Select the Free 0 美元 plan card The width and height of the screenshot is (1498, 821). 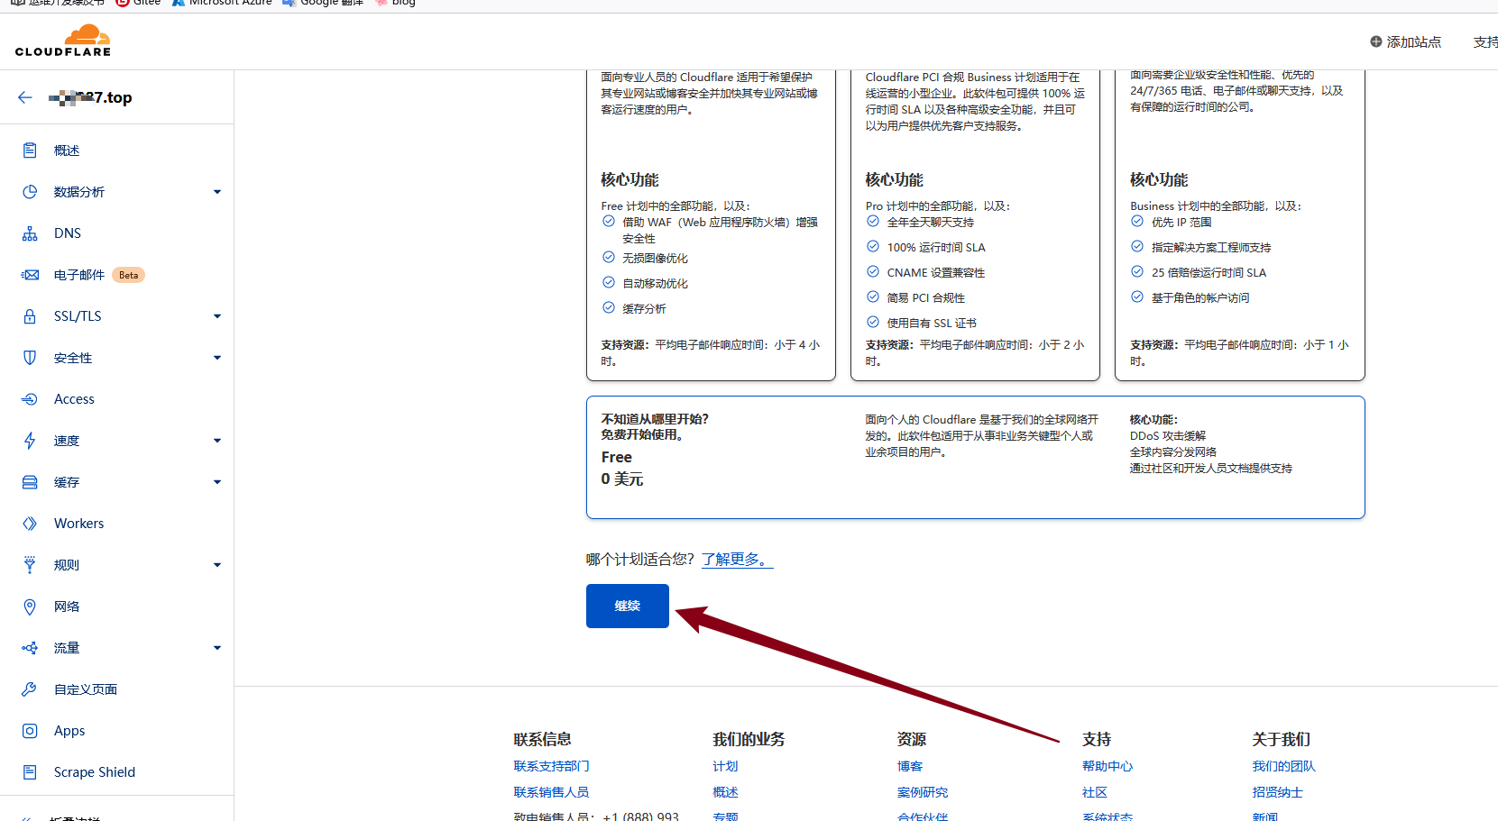click(975, 458)
